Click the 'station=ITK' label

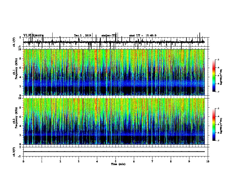click(109, 35)
